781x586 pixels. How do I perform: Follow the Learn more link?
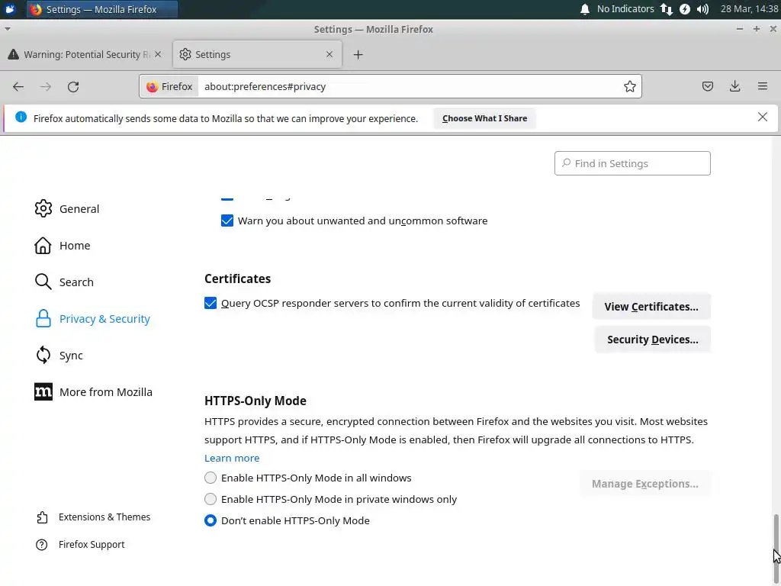click(232, 459)
